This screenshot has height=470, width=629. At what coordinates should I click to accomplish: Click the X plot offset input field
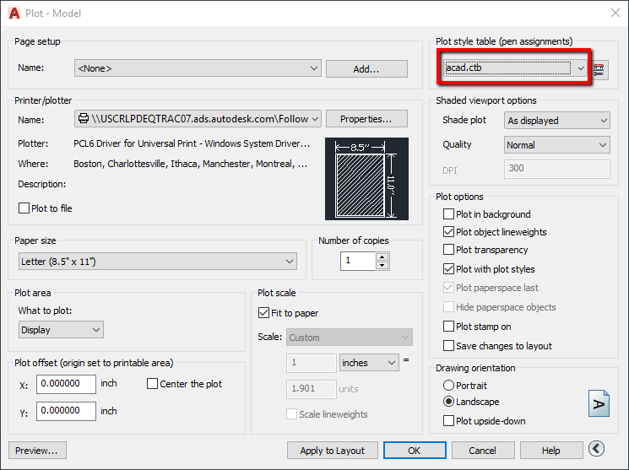66,384
